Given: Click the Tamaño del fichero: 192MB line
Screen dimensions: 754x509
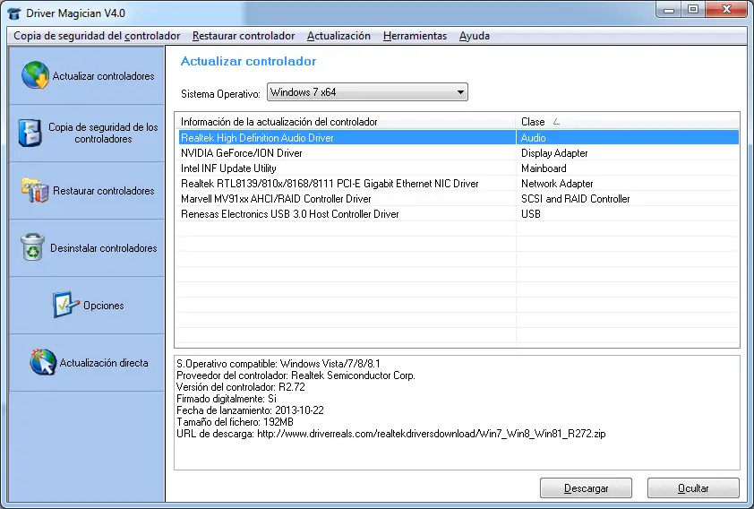Looking at the screenshot, I should pos(235,422).
